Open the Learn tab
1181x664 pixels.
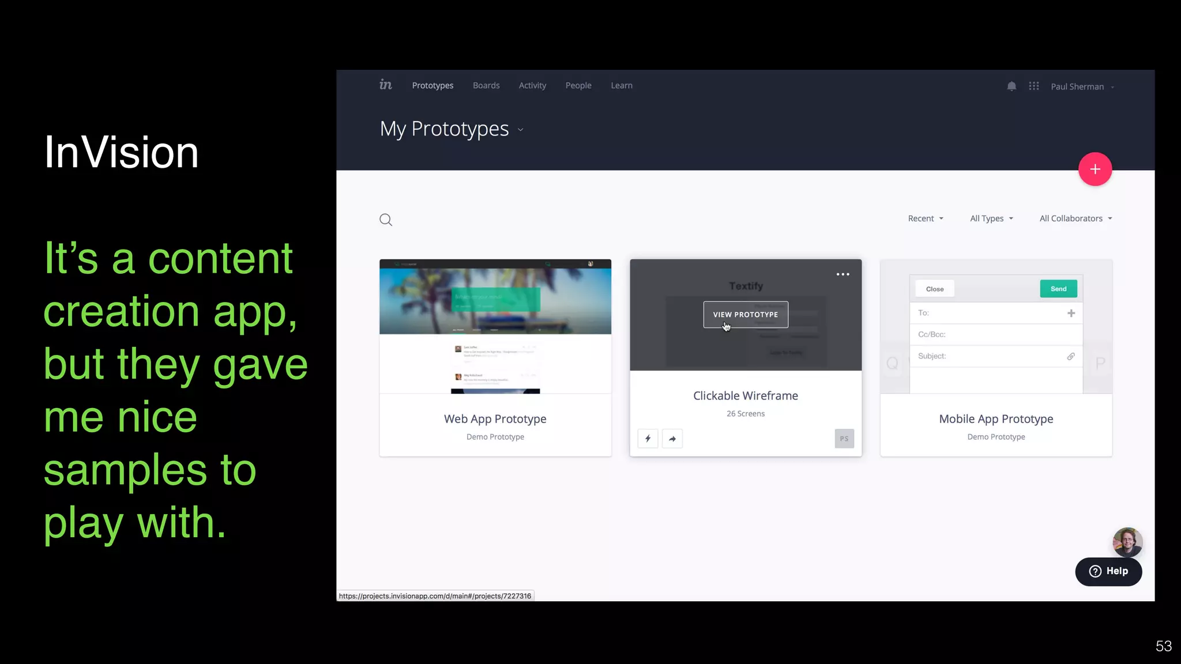coord(622,85)
